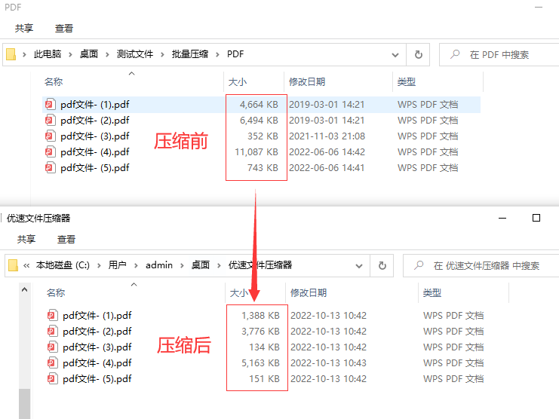Select pdf文件- (4).pdf name in PDF window

95,152
